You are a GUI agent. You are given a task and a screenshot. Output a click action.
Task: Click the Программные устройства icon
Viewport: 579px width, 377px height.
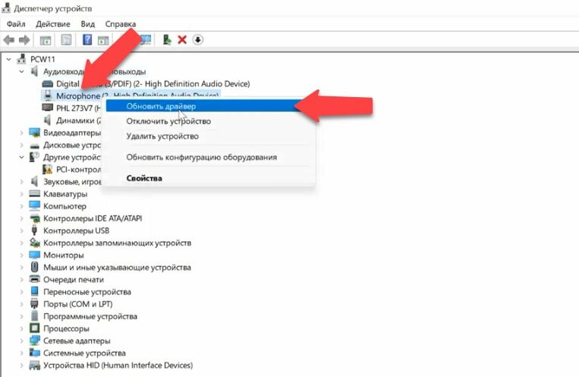click(34, 316)
